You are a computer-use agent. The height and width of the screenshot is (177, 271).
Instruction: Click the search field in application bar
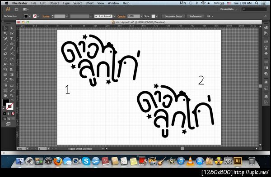[x=254, y=9]
